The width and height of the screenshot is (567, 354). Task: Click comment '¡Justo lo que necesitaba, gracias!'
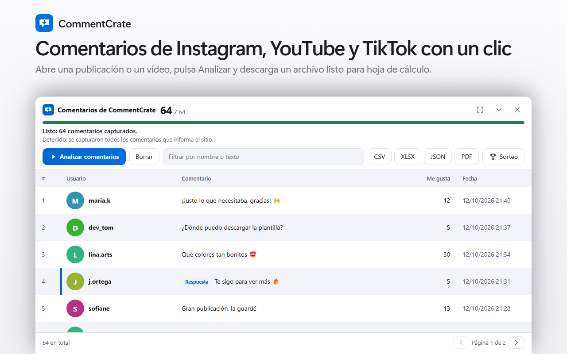226,200
